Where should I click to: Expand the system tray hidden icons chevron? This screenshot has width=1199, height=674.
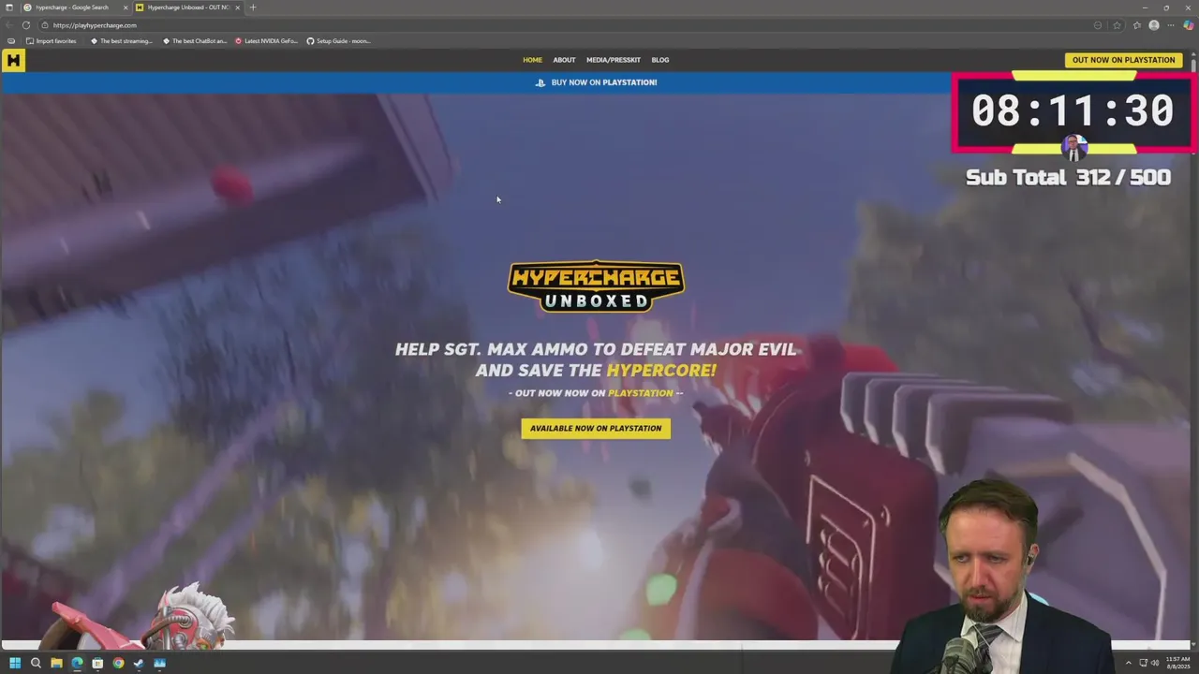click(1128, 663)
